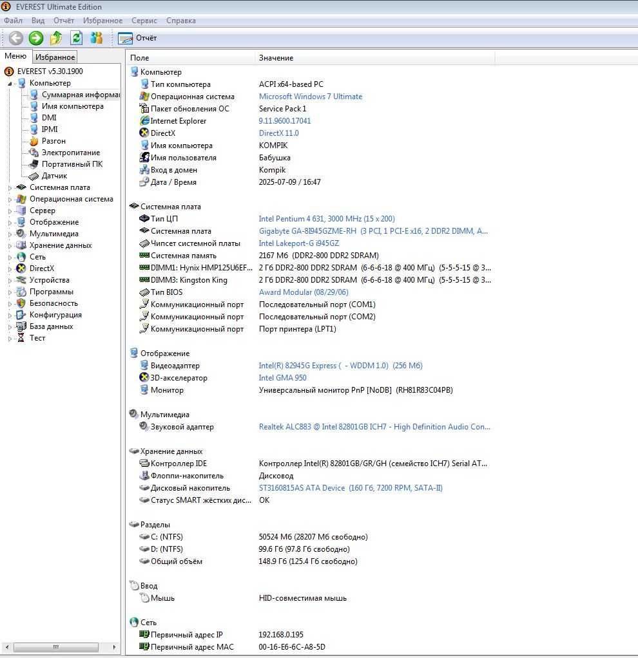Image resolution: width=638 pixels, height=658 pixels.
Task: Refresh the page with the refresh icon
Action: [x=76, y=38]
